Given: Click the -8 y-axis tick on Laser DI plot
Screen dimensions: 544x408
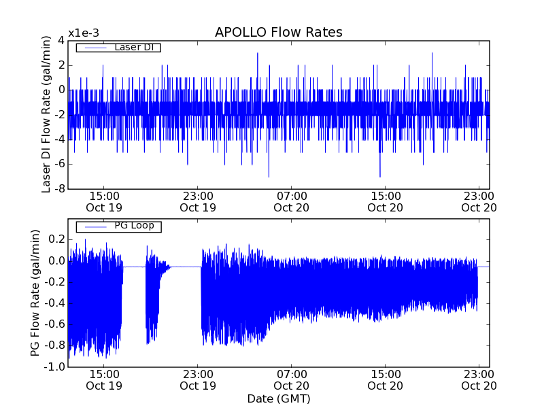Looking at the screenshot, I should [60, 188].
